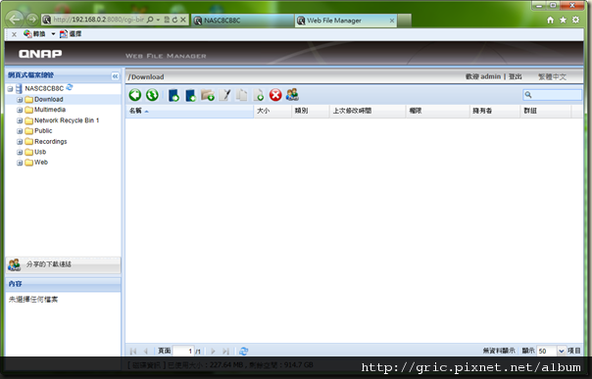Click the 轉換 toolbar button
This screenshot has width=592, height=379.
pos(34,34)
